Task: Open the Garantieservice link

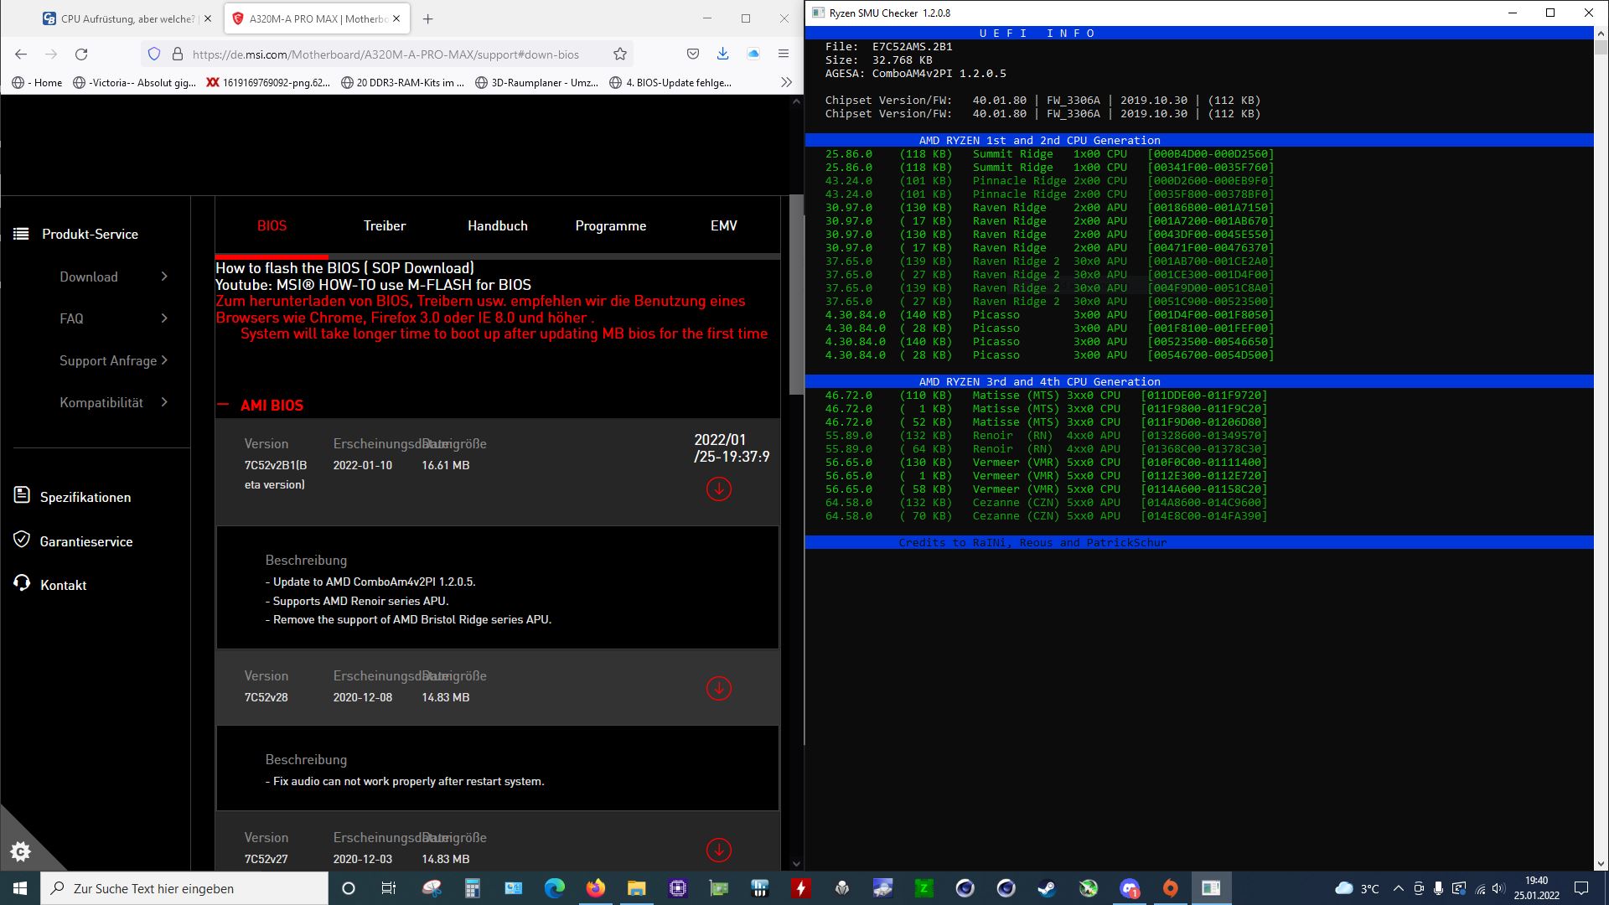Action: point(85,541)
